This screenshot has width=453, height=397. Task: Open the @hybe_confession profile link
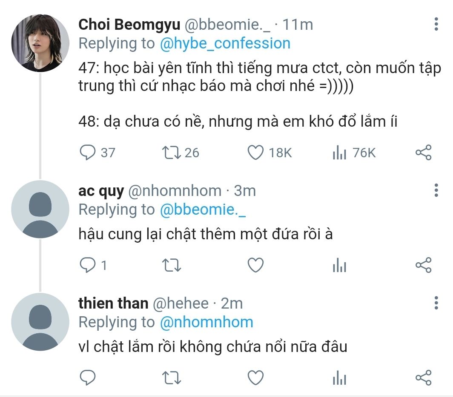(225, 43)
